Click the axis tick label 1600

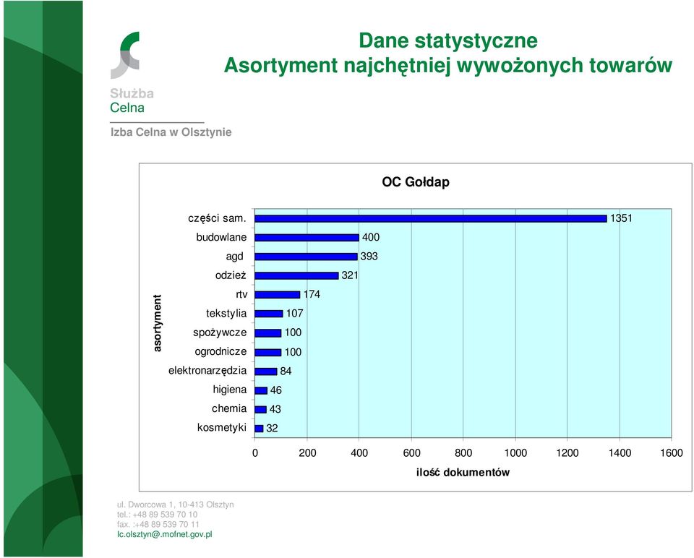pyautogui.click(x=672, y=453)
